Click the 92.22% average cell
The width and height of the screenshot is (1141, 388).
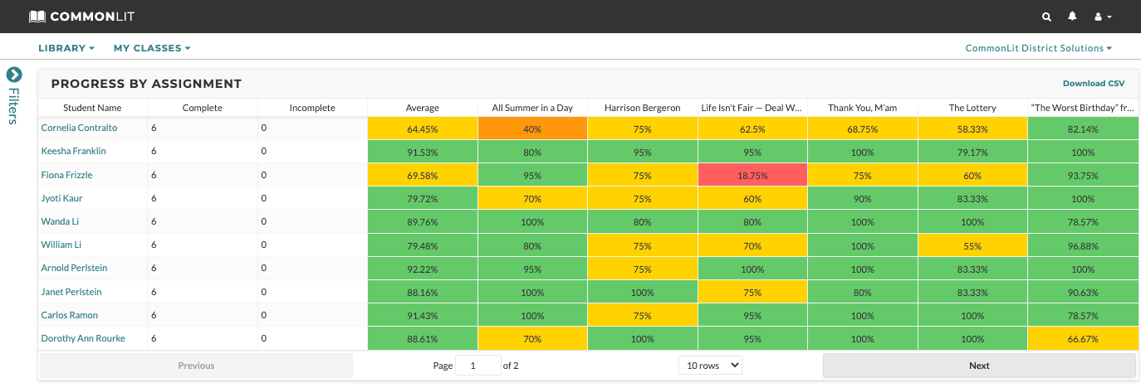pos(423,269)
